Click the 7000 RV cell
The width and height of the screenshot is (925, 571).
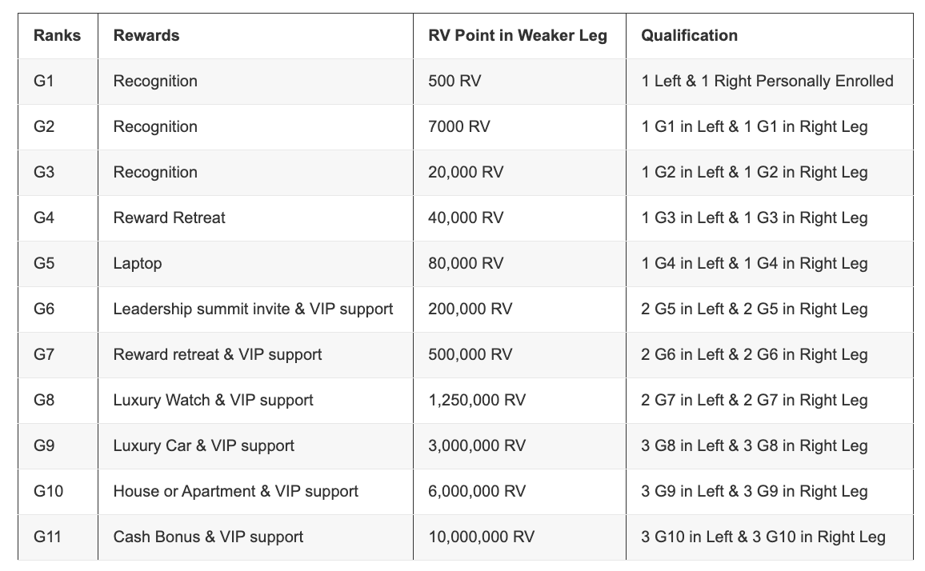459,126
